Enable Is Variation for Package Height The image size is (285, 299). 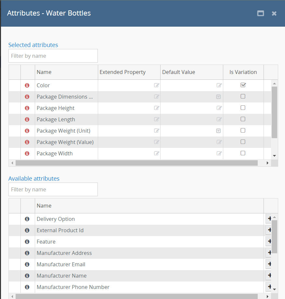click(x=243, y=108)
